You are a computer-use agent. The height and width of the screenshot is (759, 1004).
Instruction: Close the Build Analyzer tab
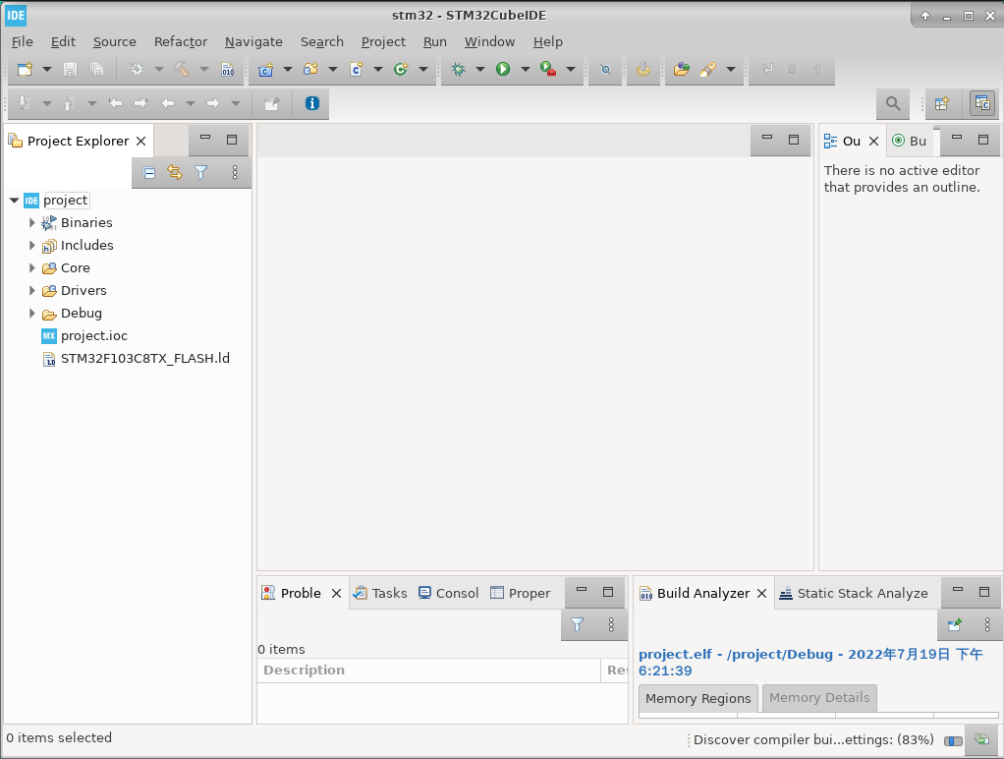(762, 593)
